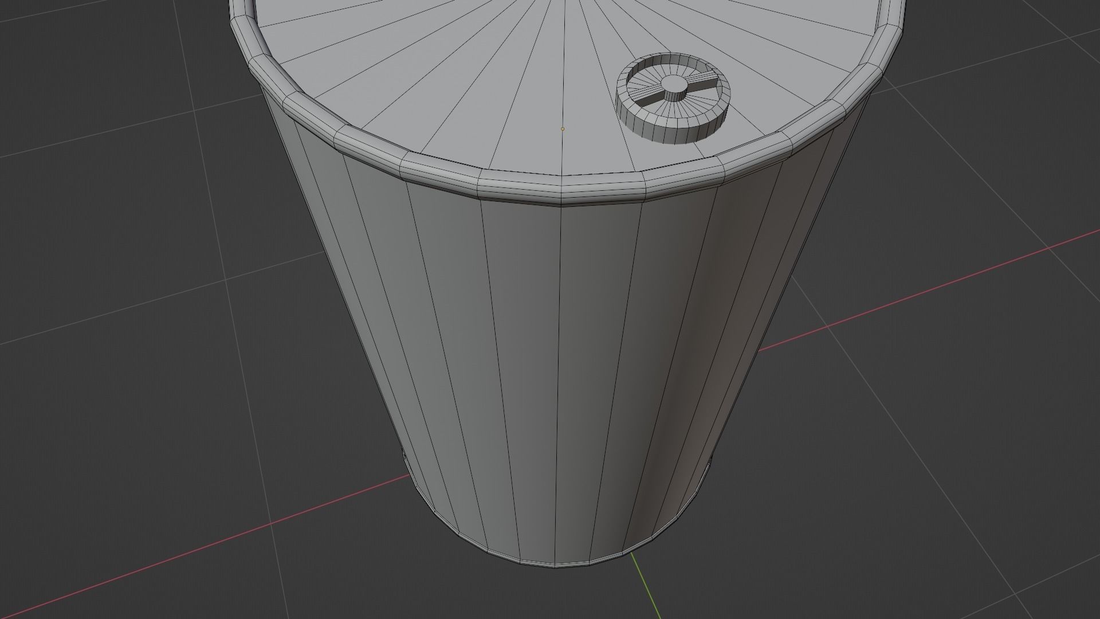The height and width of the screenshot is (619, 1100).
Task: Click the center hub of the bung cap
Action: pos(674,88)
